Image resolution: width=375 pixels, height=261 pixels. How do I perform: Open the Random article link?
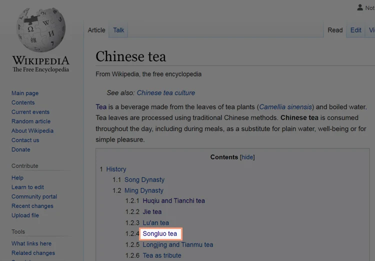[x=31, y=121]
